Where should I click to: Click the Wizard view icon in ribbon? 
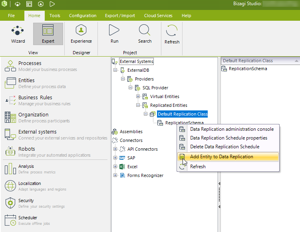[x=18, y=34]
